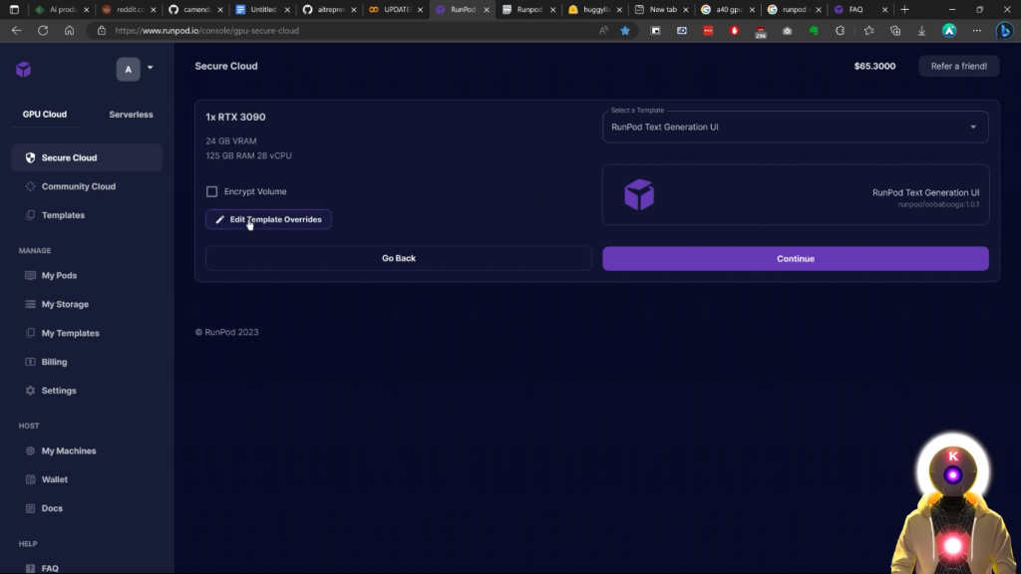Screen dimensions: 1021x574
Task: Click the My Pods icon
Action: pos(30,275)
